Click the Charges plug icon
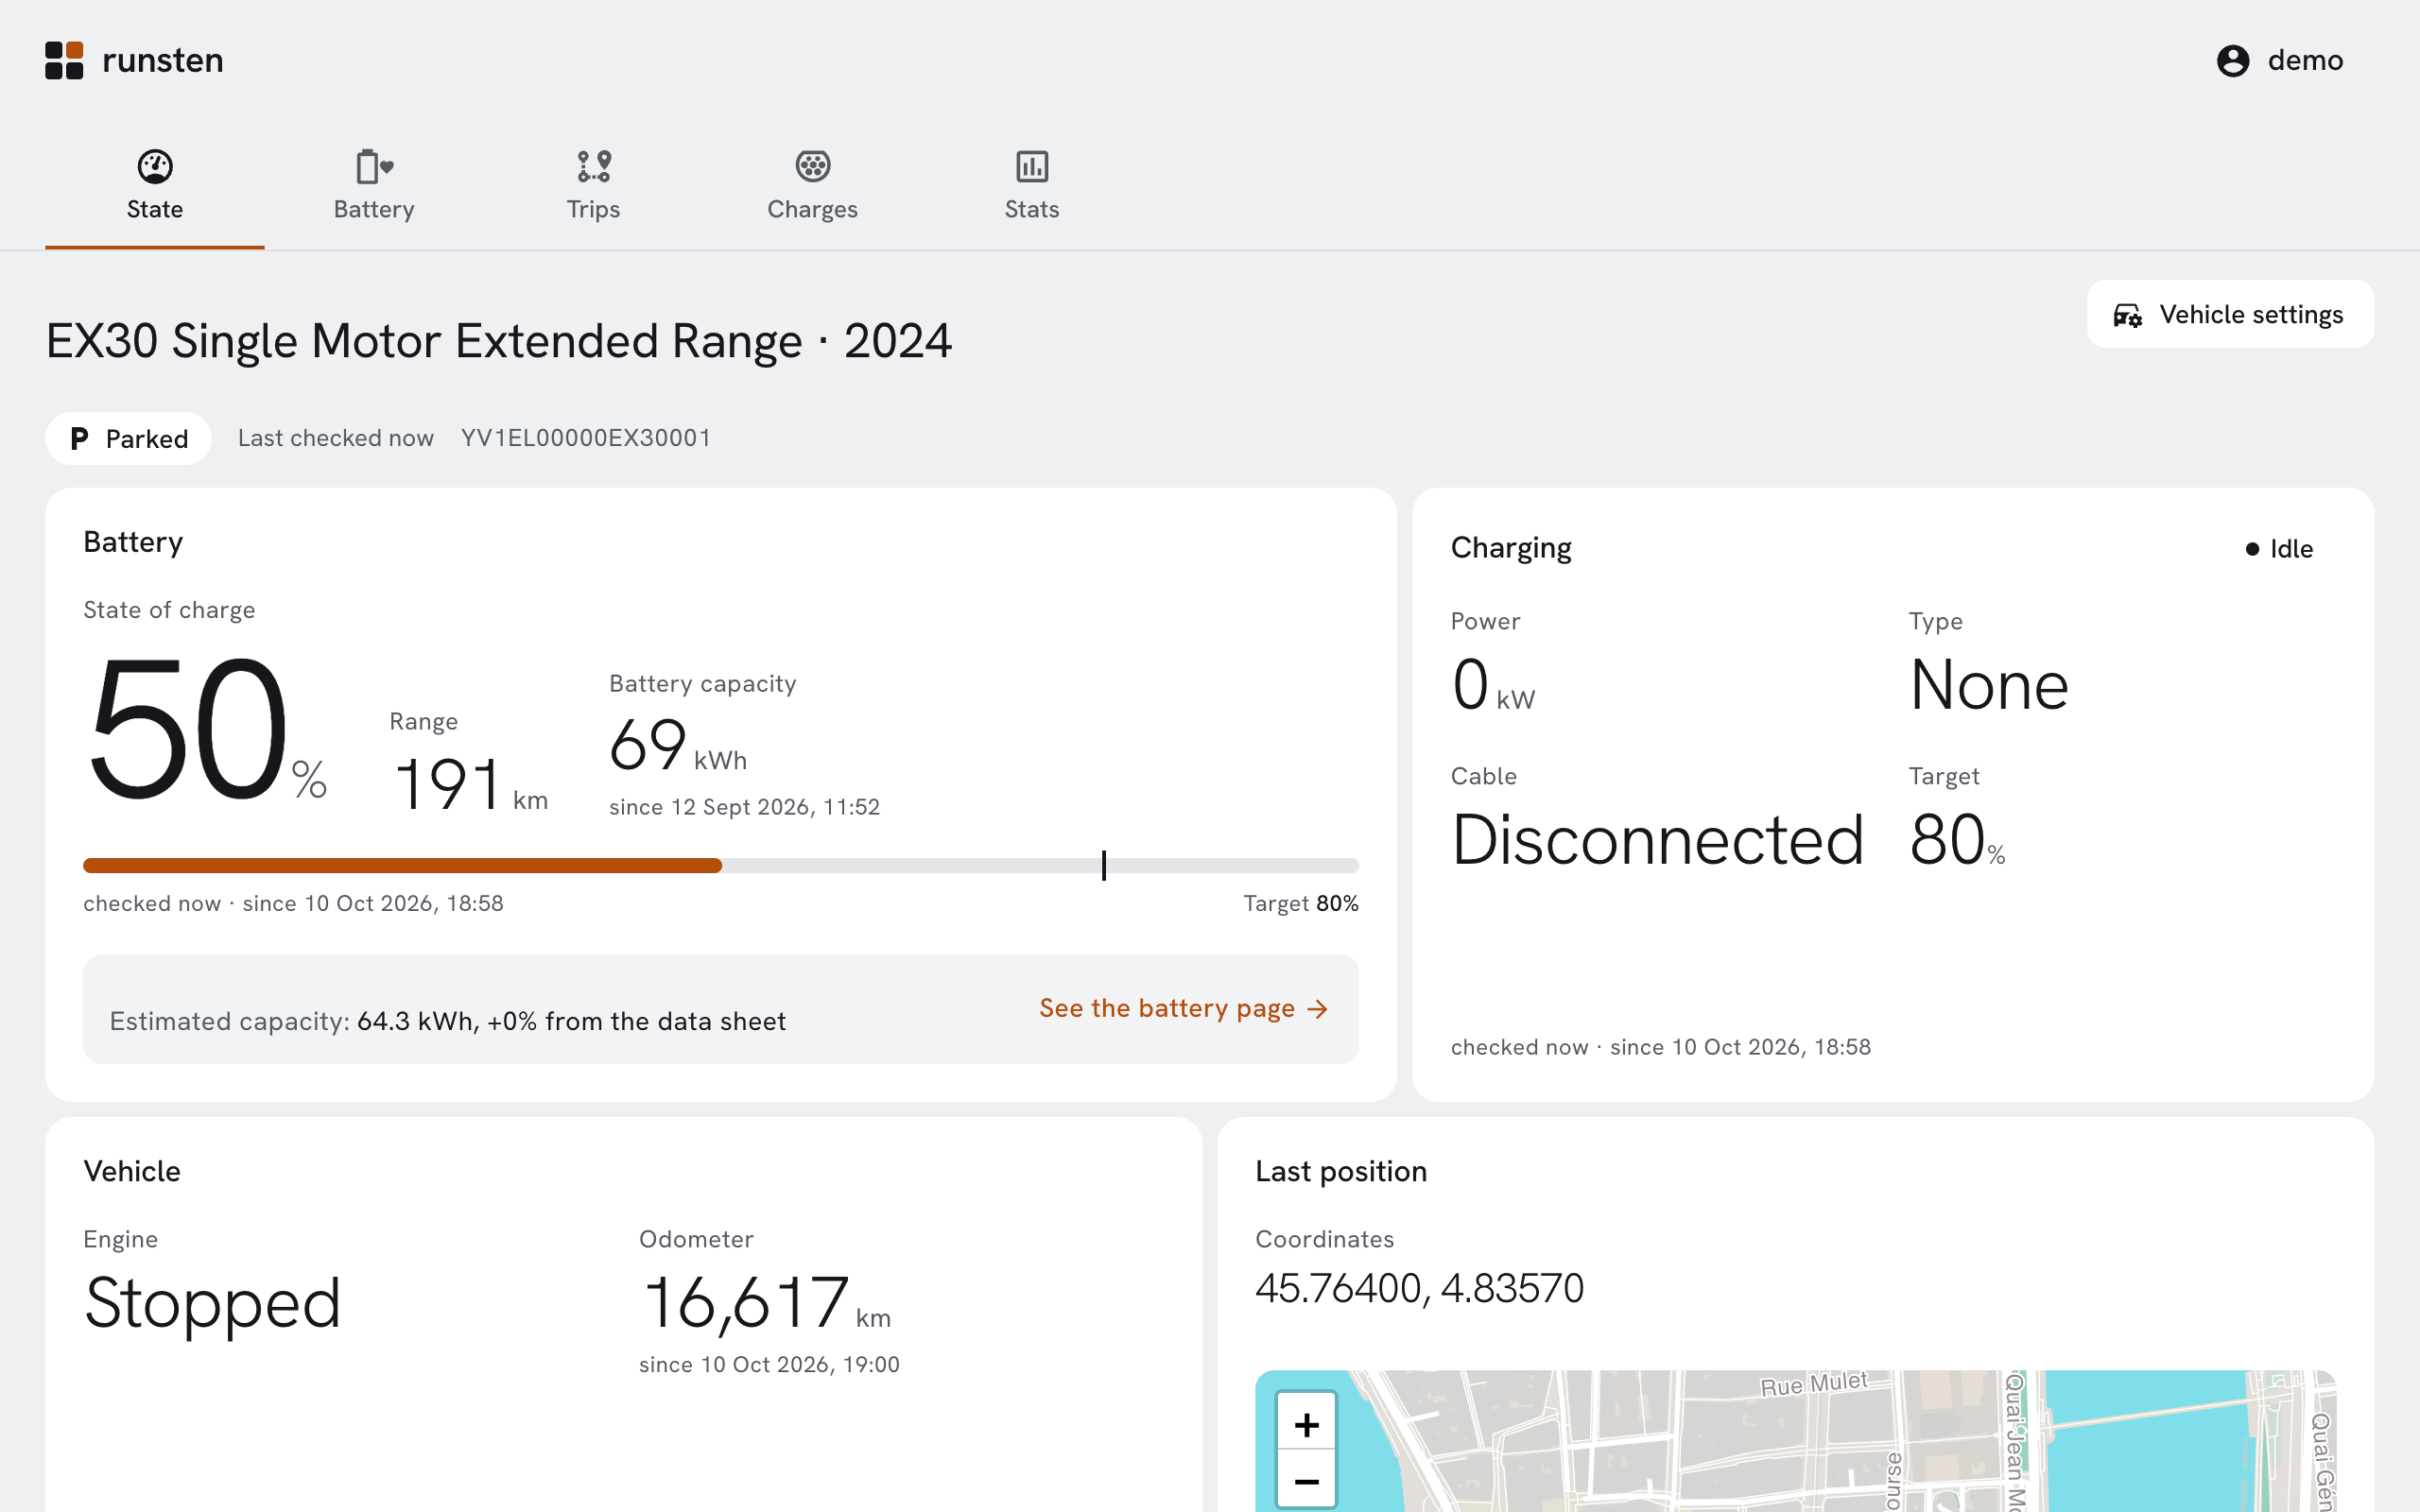This screenshot has height=1512, width=2420. click(x=813, y=166)
